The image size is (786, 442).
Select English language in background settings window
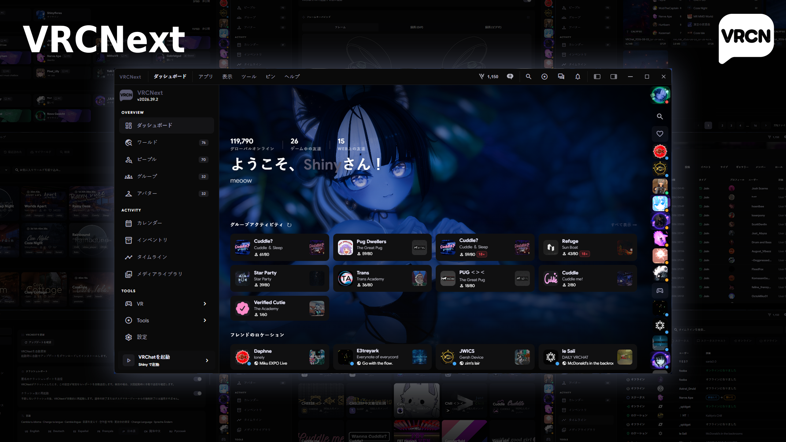[32, 431]
